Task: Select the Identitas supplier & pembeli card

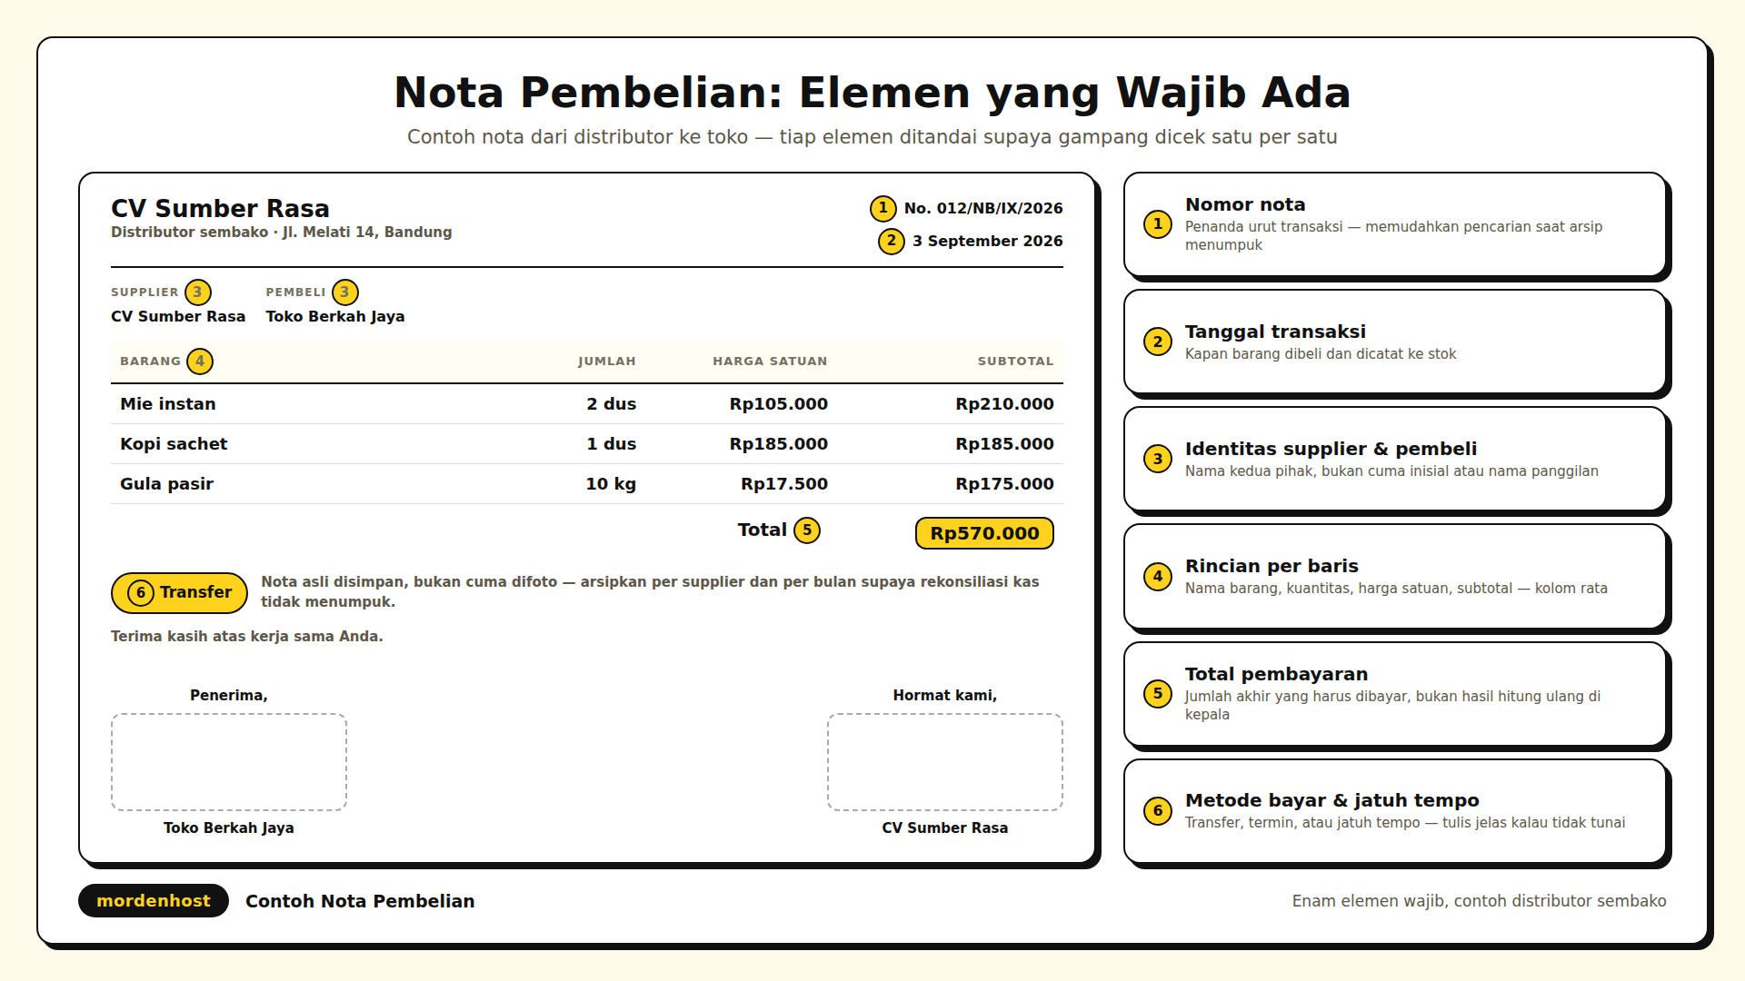Action: tap(1395, 459)
